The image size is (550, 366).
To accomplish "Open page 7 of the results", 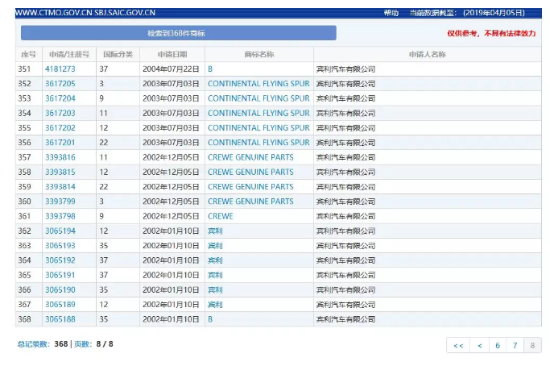I will pyautogui.click(x=515, y=345).
